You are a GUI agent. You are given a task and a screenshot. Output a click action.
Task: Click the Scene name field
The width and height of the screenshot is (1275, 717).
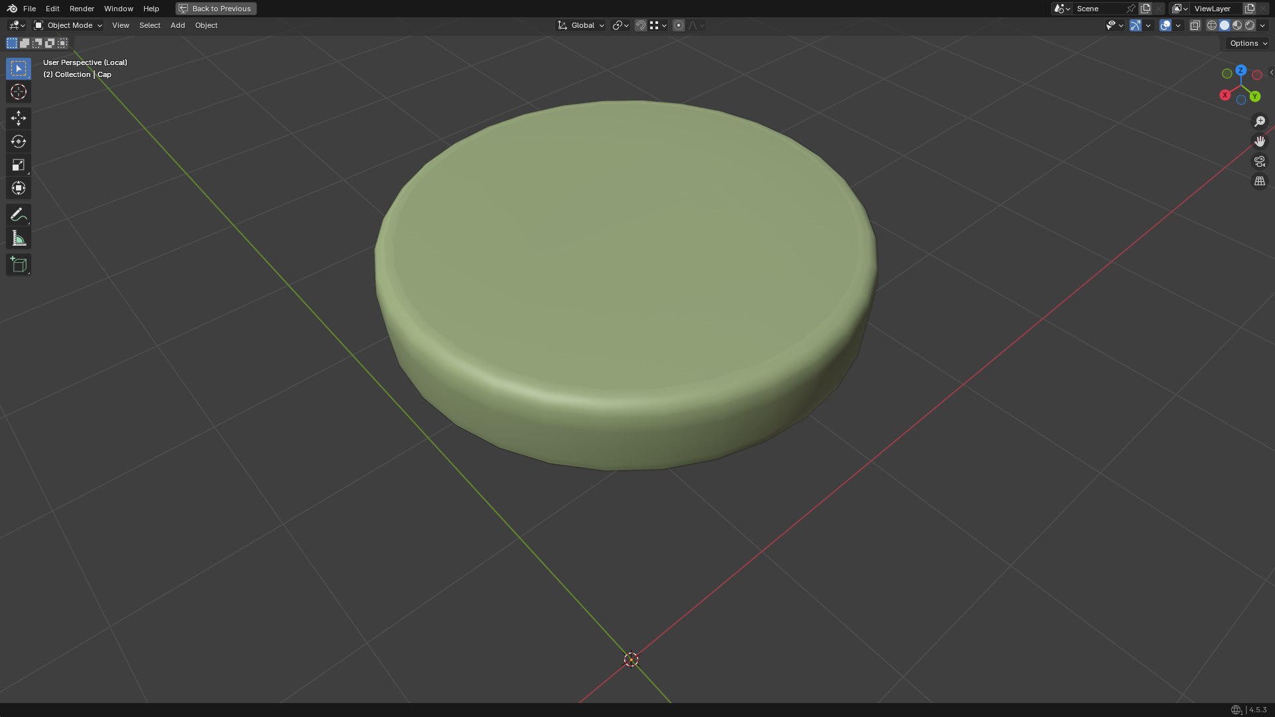[1099, 9]
